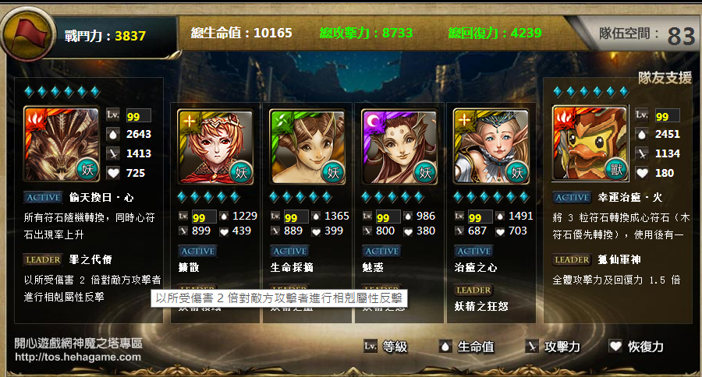Select the blonde light elf card
The width and height of the screenshot is (702, 377).
491,146
